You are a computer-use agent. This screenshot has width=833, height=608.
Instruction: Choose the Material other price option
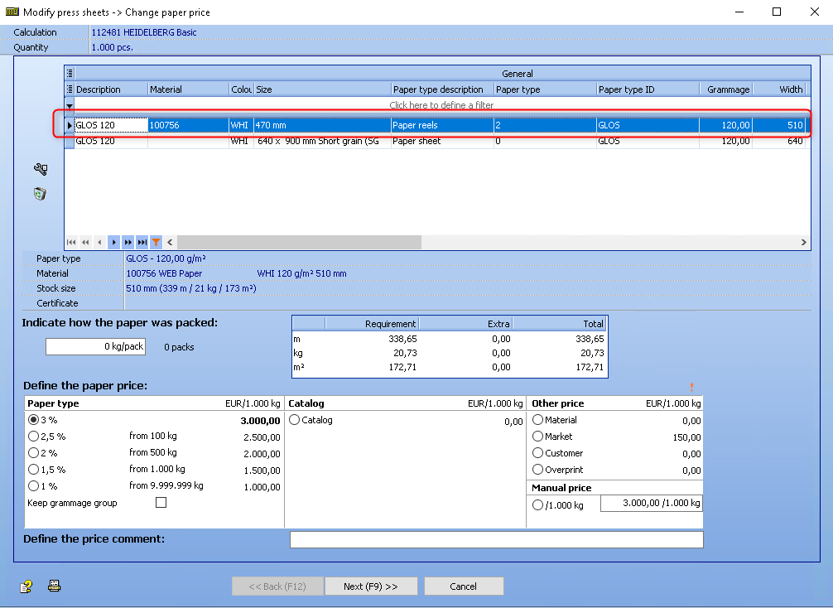point(537,420)
